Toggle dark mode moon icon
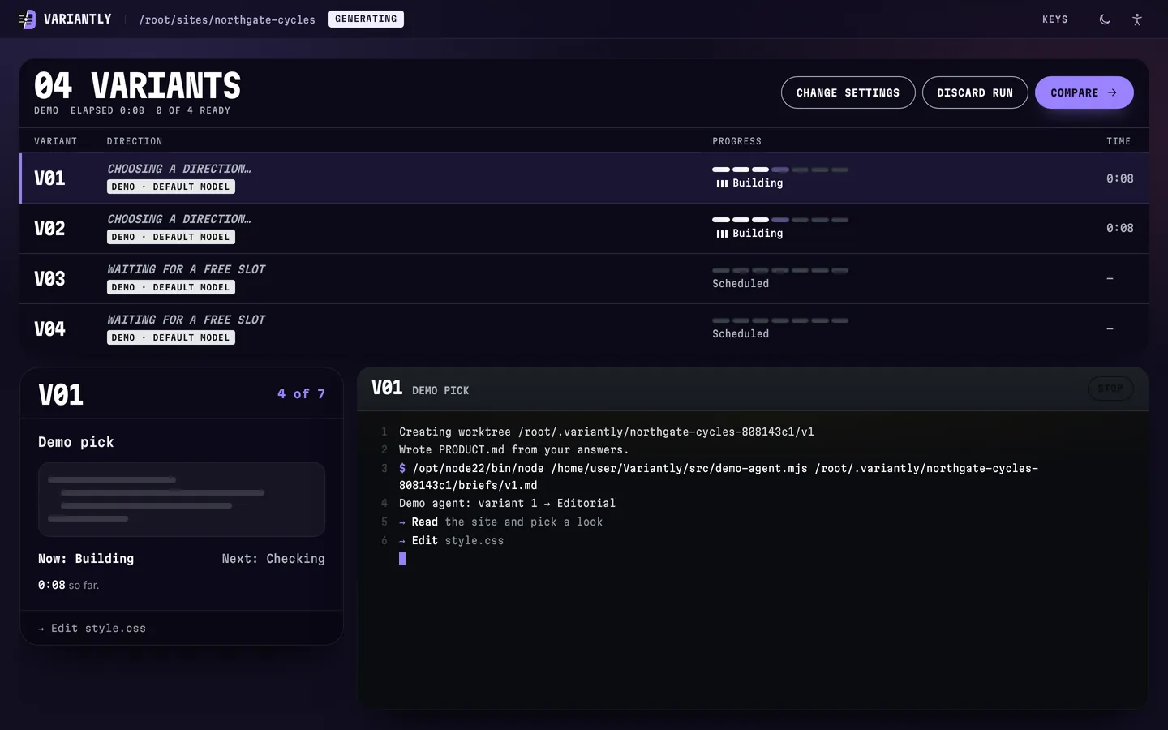1168x730 pixels. pos(1105,19)
